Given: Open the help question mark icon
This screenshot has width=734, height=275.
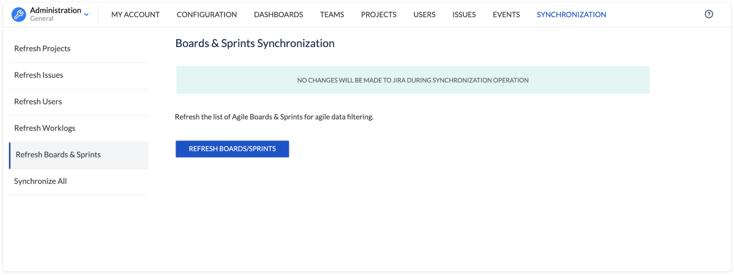Looking at the screenshot, I should click(x=709, y=14).
